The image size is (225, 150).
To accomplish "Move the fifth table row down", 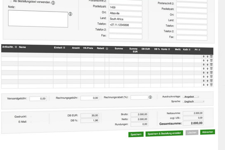I will point(204,73).
